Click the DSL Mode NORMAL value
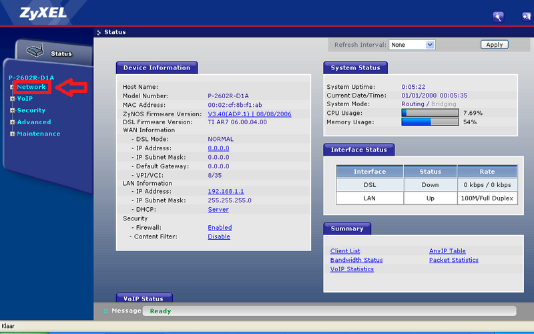Viewport: 534px width, 334px height. [x=221, y=139]
